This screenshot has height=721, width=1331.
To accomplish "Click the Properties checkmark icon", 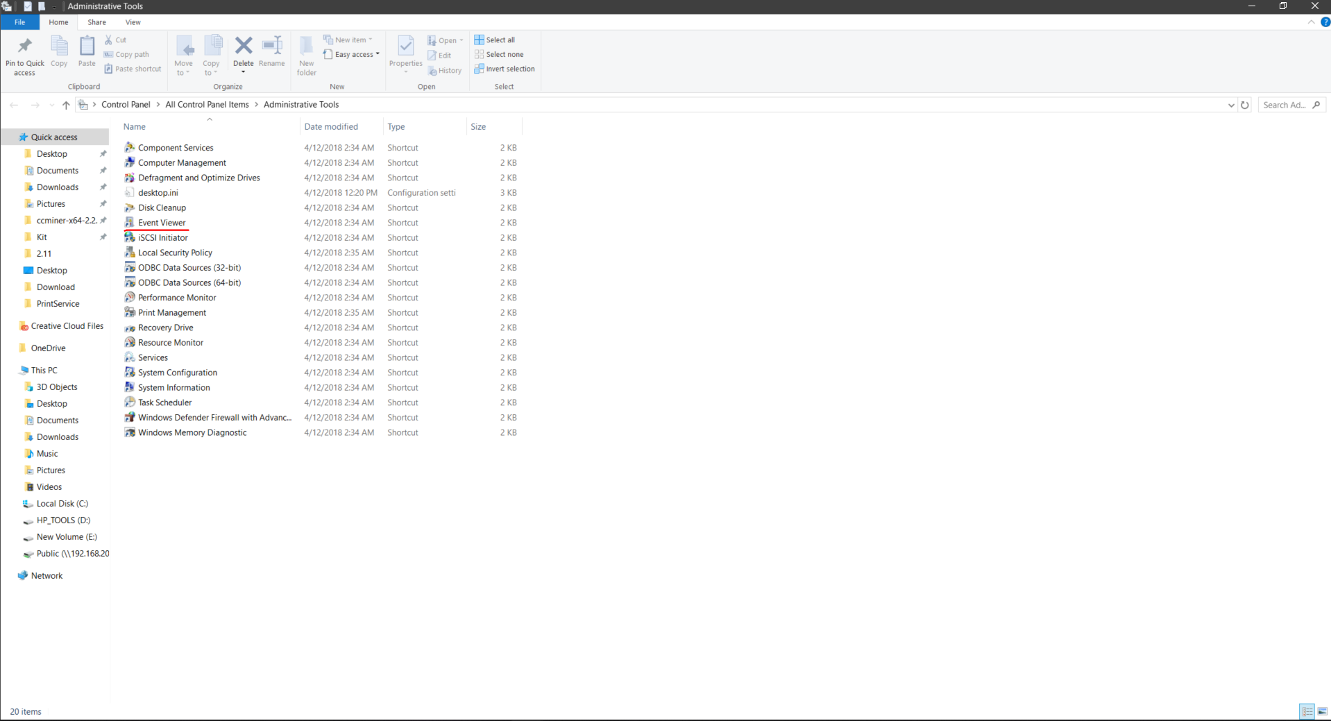I will (406, 46).
